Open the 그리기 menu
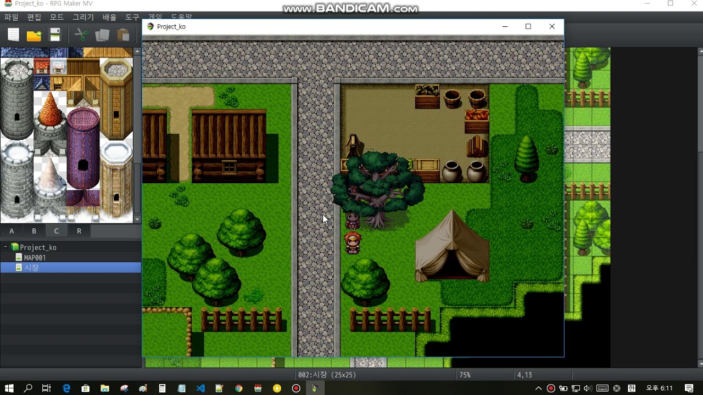703x395 pixels. [83, 18]
